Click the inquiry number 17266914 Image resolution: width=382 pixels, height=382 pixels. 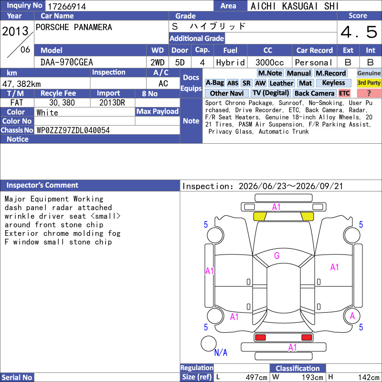(67, 6)
